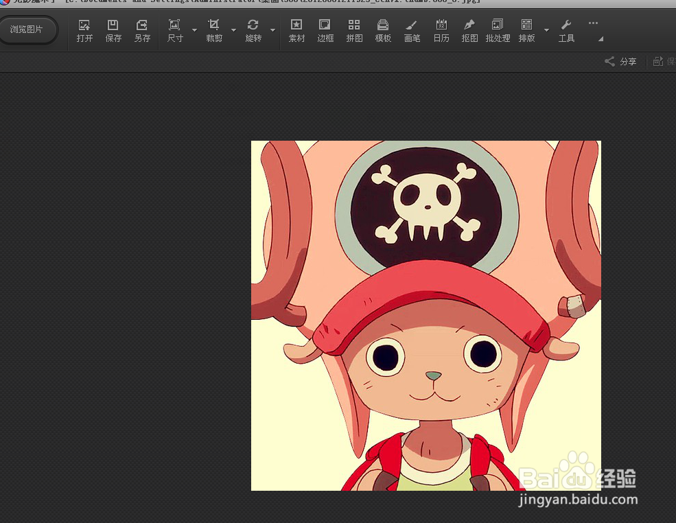
Task: Open the 浏览图片 image browser
Action: (27, 30)
